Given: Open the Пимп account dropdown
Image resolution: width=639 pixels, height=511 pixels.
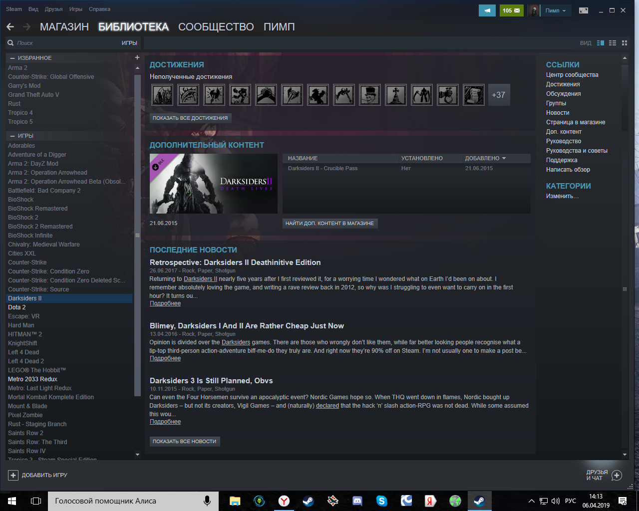Looking at the screenshot, I should [556, 10].
